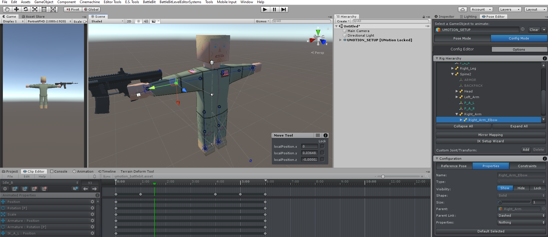Click the Clip Editor timeline zoom slider

(398, 177)
